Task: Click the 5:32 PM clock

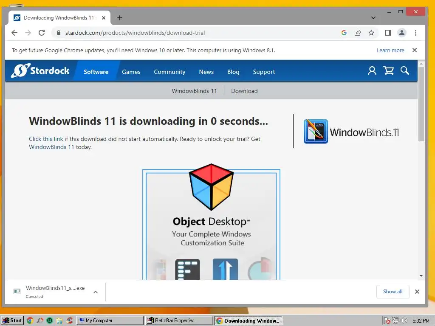Action: [421, 321]
